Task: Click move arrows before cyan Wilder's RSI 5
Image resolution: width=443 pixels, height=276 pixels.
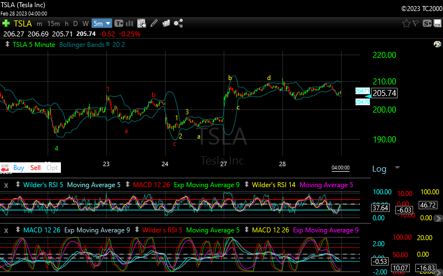Action: coord(18,185)
